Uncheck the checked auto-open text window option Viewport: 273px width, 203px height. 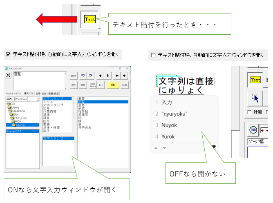pyautogui.click(x=8, y=54)
